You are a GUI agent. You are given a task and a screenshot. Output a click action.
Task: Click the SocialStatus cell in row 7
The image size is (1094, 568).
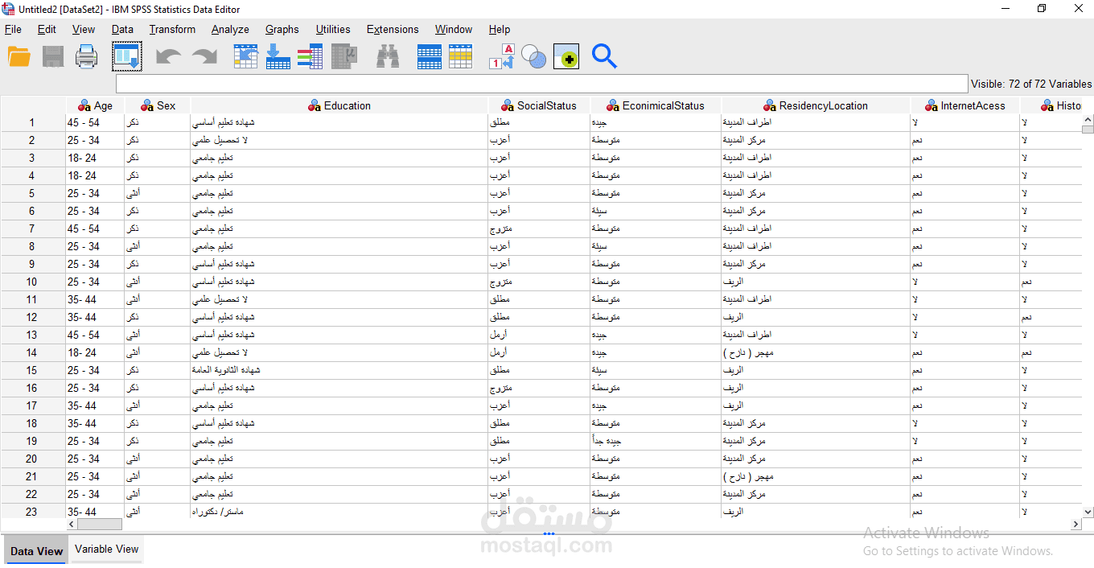click(x=539, y=228)
